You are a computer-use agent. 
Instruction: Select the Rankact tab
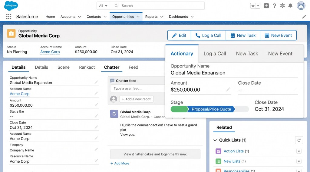click(x=87, y=67)
